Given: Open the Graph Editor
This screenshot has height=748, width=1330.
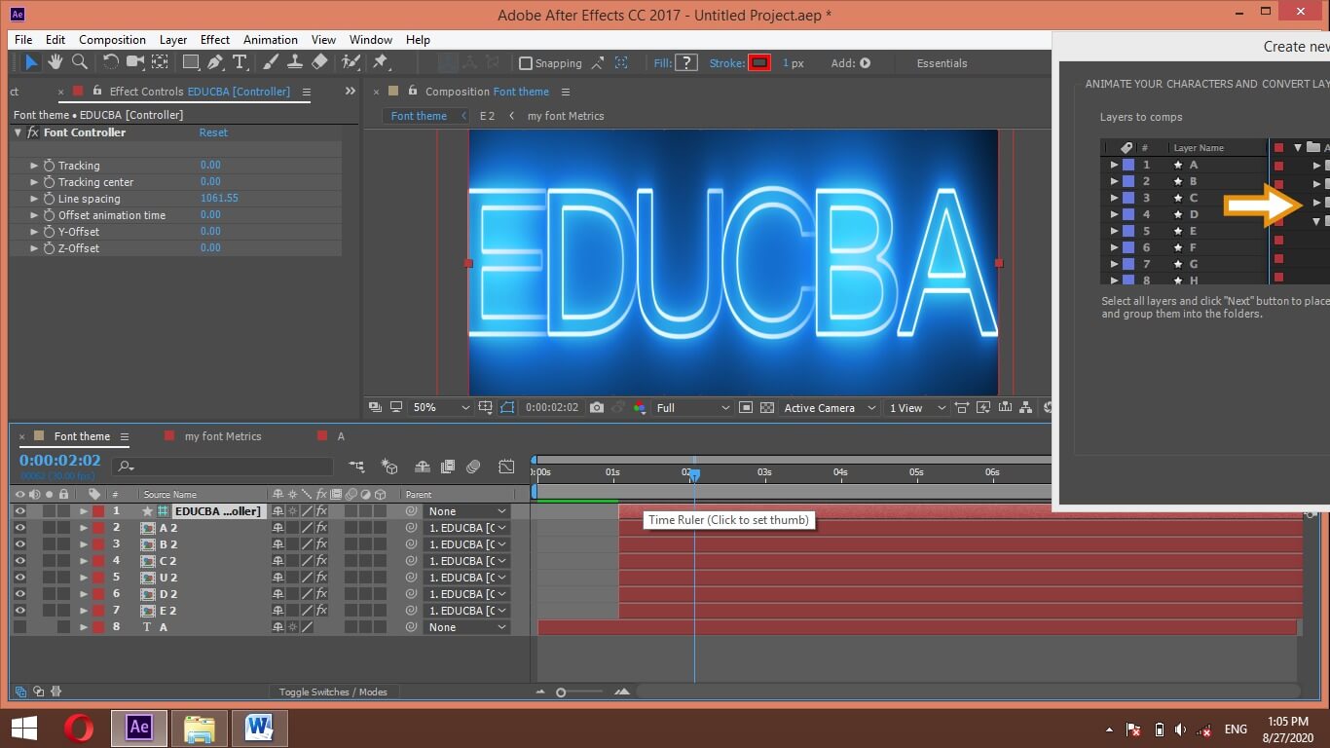Looking at the screenshot, I should point(505,467).
